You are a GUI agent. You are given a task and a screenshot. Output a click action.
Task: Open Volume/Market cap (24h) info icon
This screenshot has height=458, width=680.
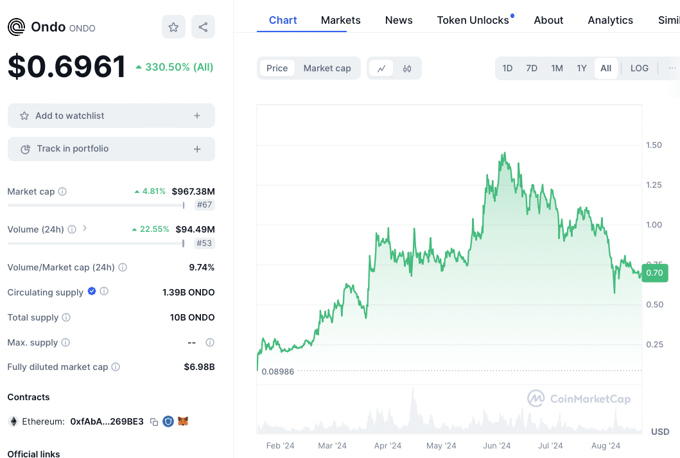coord(123,267)
